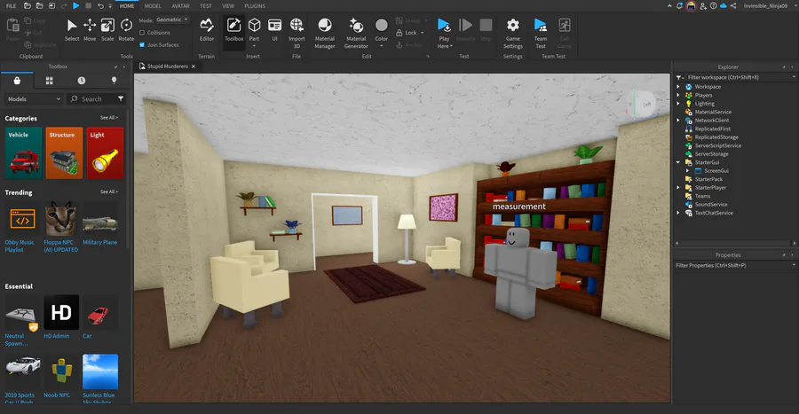The width and height of the screenshot is (799, 414).
Task: Open the Vehicle category card
Action: click(x=23, y=153)
